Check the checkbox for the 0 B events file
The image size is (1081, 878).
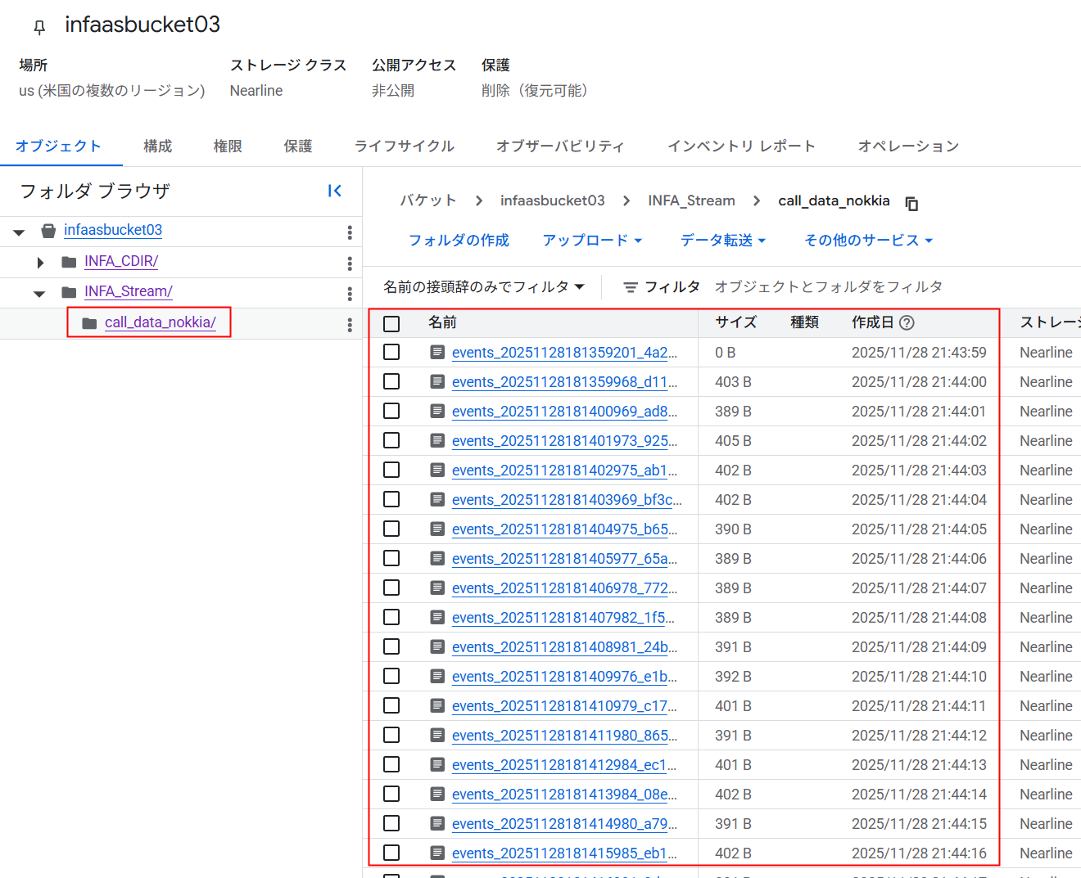coord(391,352)
